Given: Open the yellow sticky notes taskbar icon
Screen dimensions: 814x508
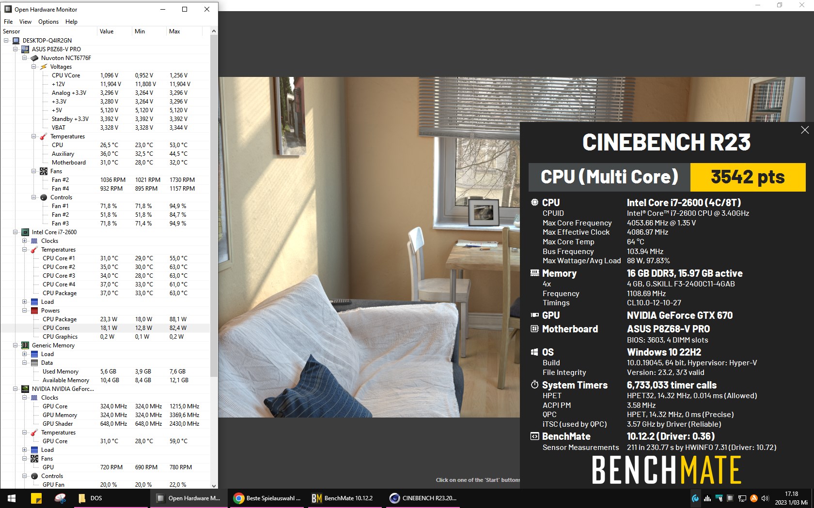Looking at the screenshot, I should [36, 498].
